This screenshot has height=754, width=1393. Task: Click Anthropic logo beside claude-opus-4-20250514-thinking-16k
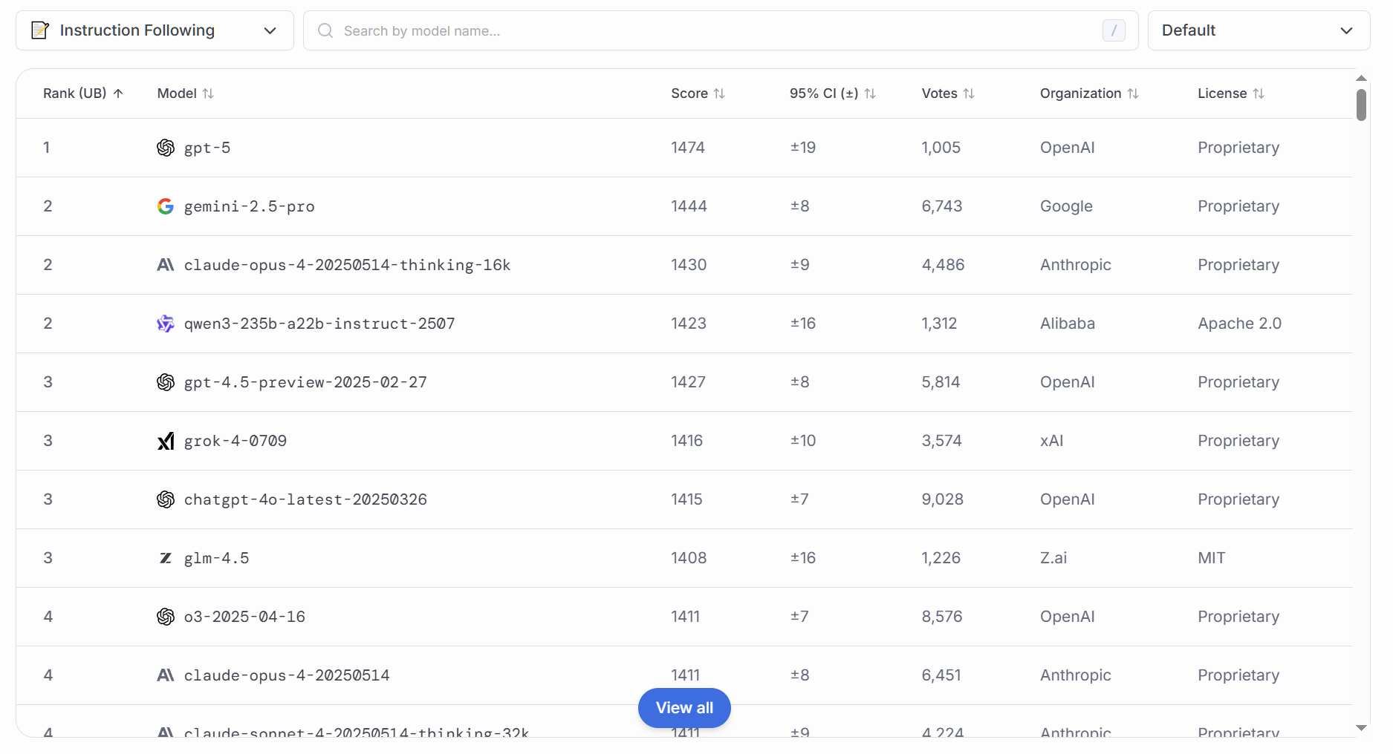[x=166, y=265]
